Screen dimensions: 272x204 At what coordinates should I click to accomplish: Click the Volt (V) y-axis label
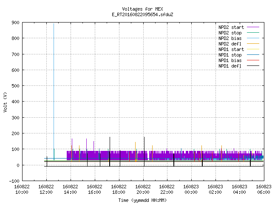pyautogui.click(x=5, y=102)
